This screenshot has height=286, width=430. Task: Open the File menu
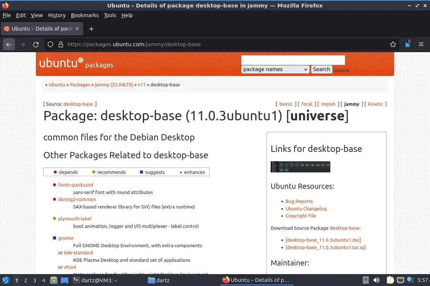[x=7, y=15]
